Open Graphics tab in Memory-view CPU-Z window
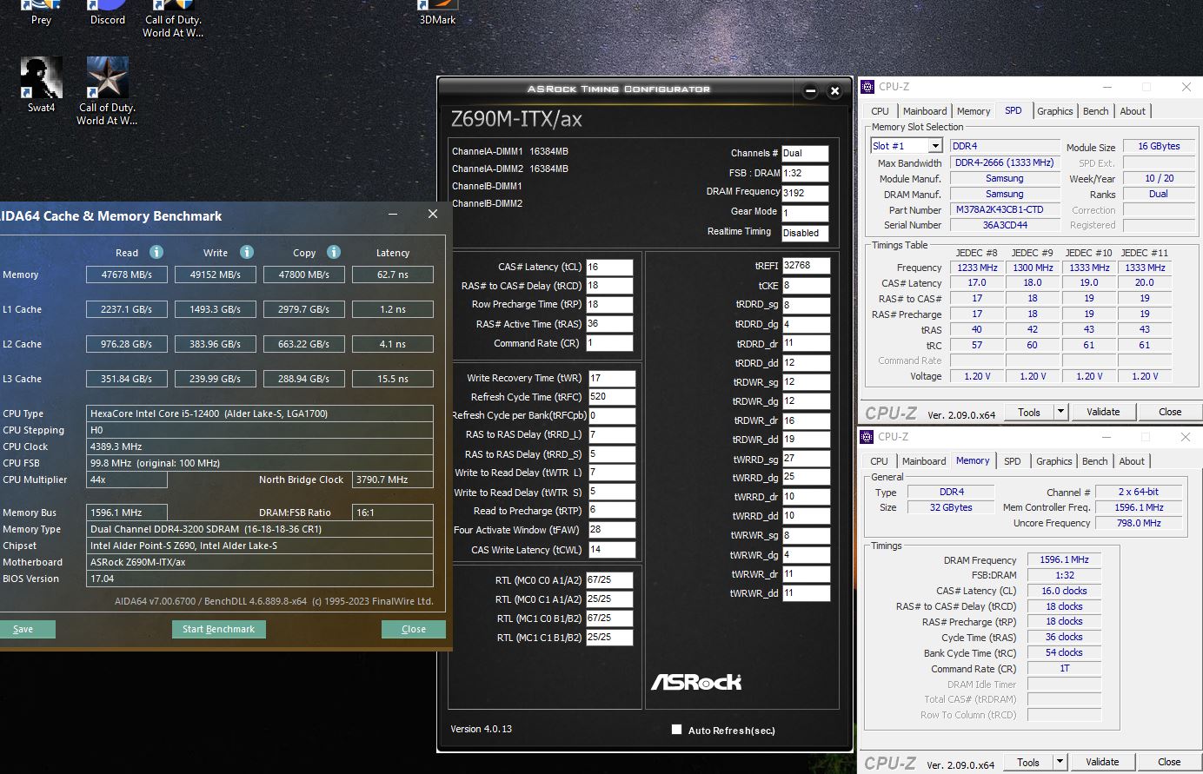 [1054, 461]
